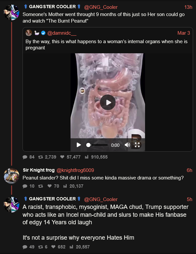Mute the video with the speaker icon
Viewport: 196px width, 254px height.
127,145
